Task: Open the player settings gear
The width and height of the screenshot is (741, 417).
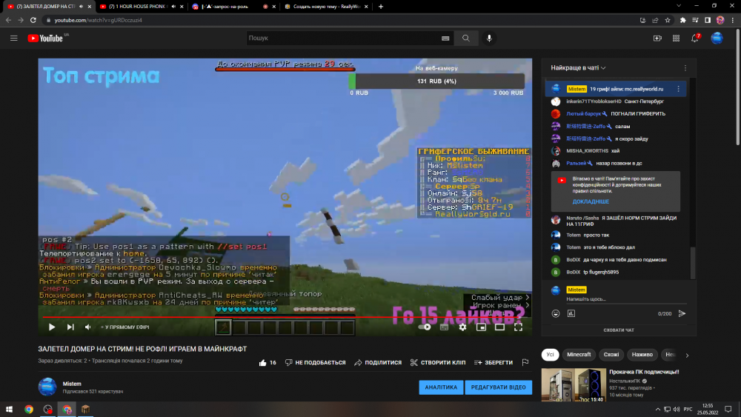Action: tap(462, 327)
